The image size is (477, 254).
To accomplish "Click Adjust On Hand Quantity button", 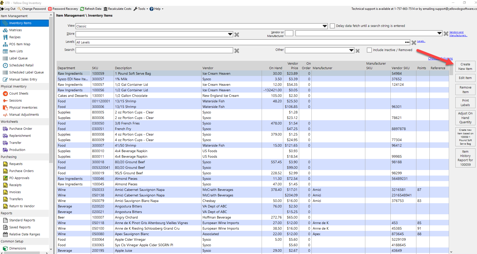I will pos(465,118).
